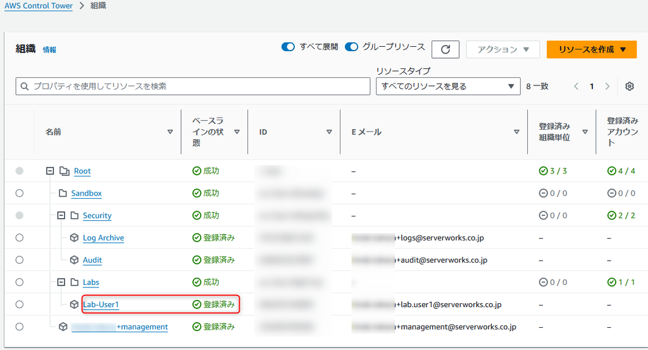
Task: Open the 情報 info link
Action: pyautogui.click(x=49, y=49)
